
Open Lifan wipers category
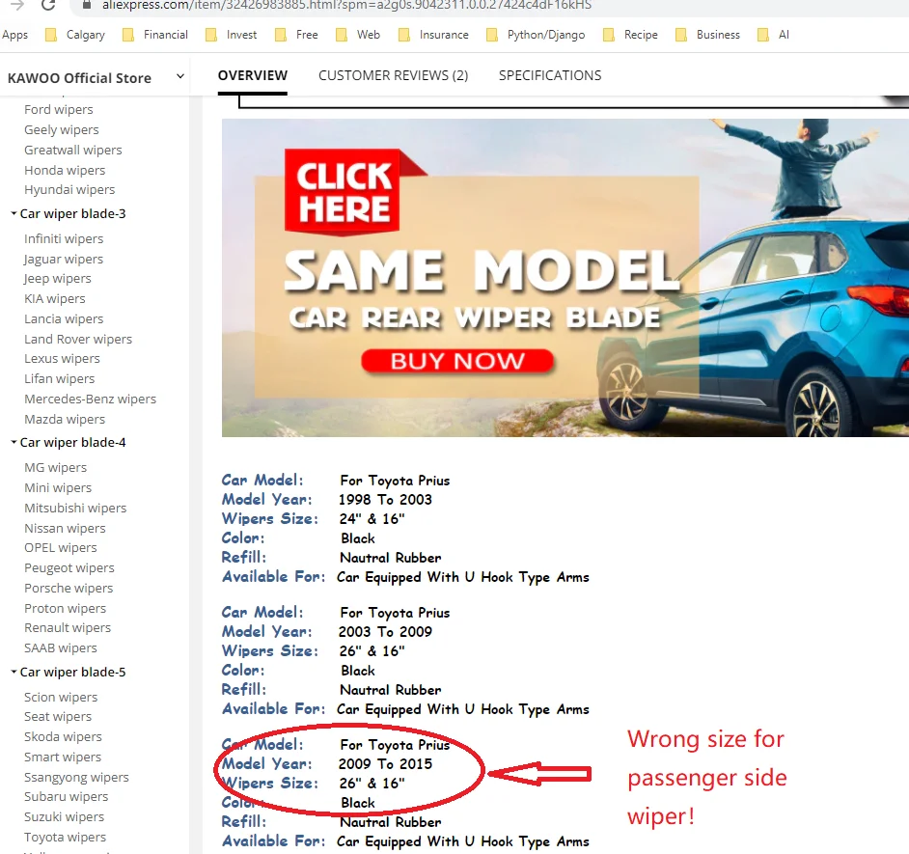(x=60, y=378)
